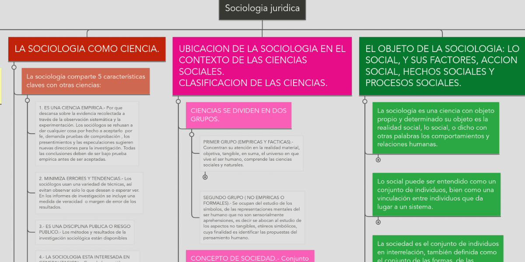Select the root node Sociologia juridica
The width and height of the screenshot is (525, 262).
262,9
